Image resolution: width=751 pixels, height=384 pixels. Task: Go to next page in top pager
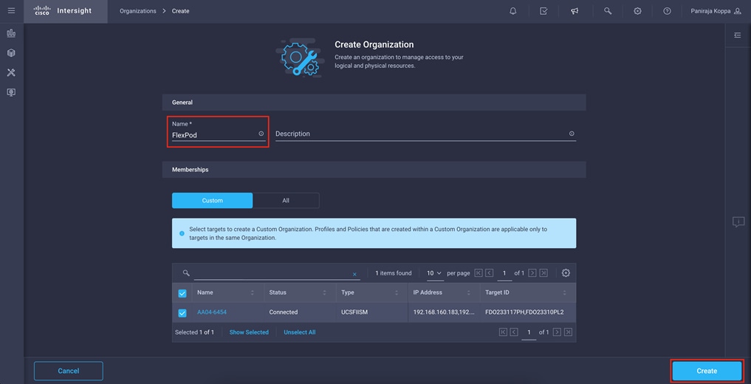[x=532, y=273]
